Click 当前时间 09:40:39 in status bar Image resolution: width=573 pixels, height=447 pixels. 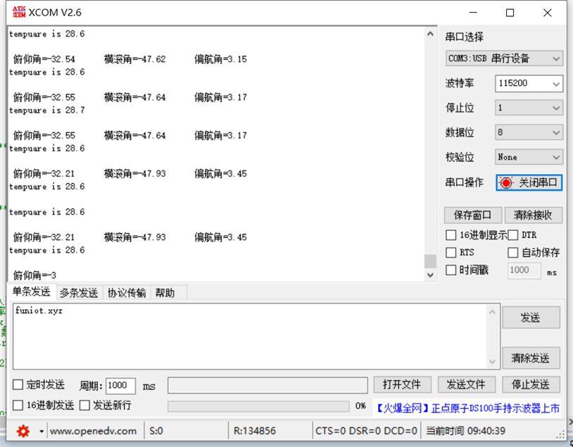point(465,432)
